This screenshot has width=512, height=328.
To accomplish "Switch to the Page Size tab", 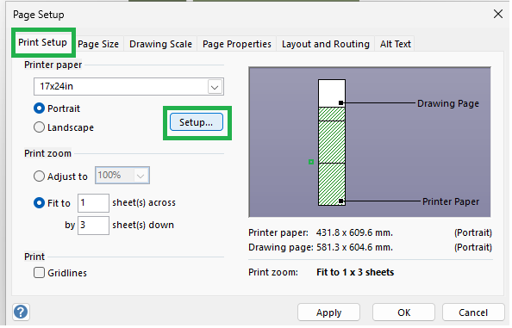I will [98, 45].
